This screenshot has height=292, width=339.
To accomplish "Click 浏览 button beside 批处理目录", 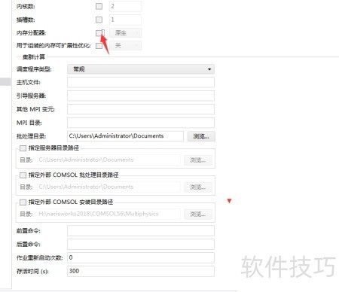I will tap(201, 136).
